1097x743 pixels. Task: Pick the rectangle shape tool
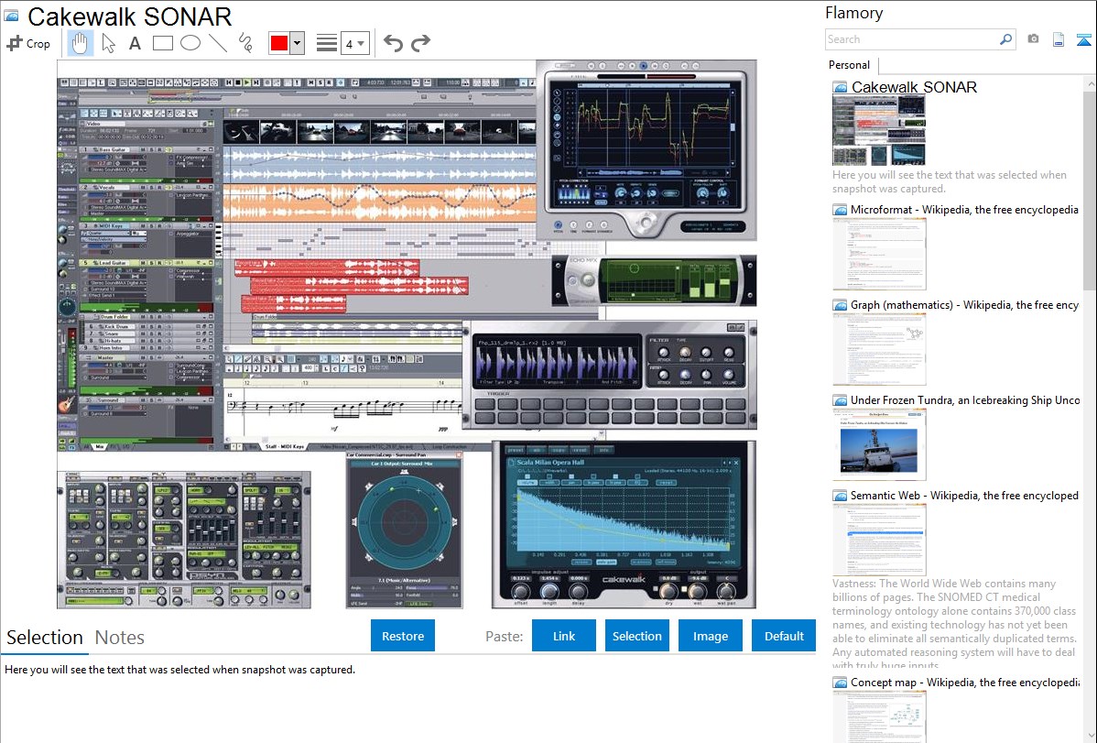[x=162, y=43]
